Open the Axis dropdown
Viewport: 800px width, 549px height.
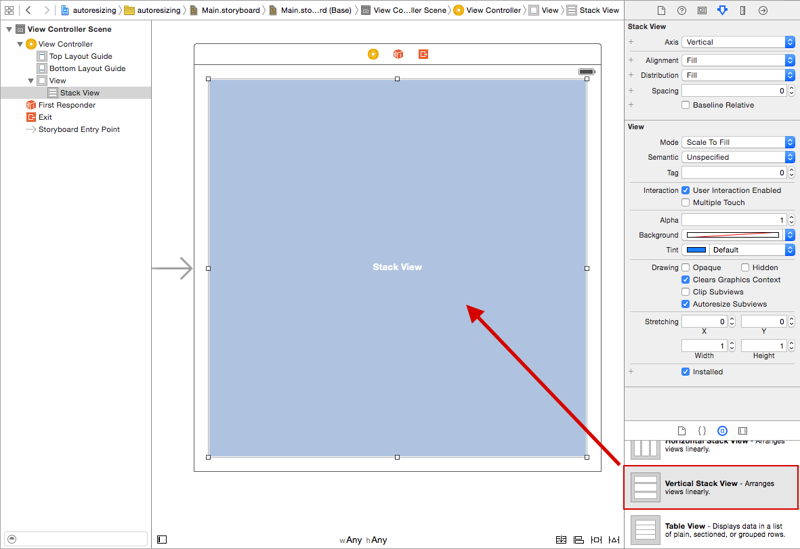coord(738,43)
